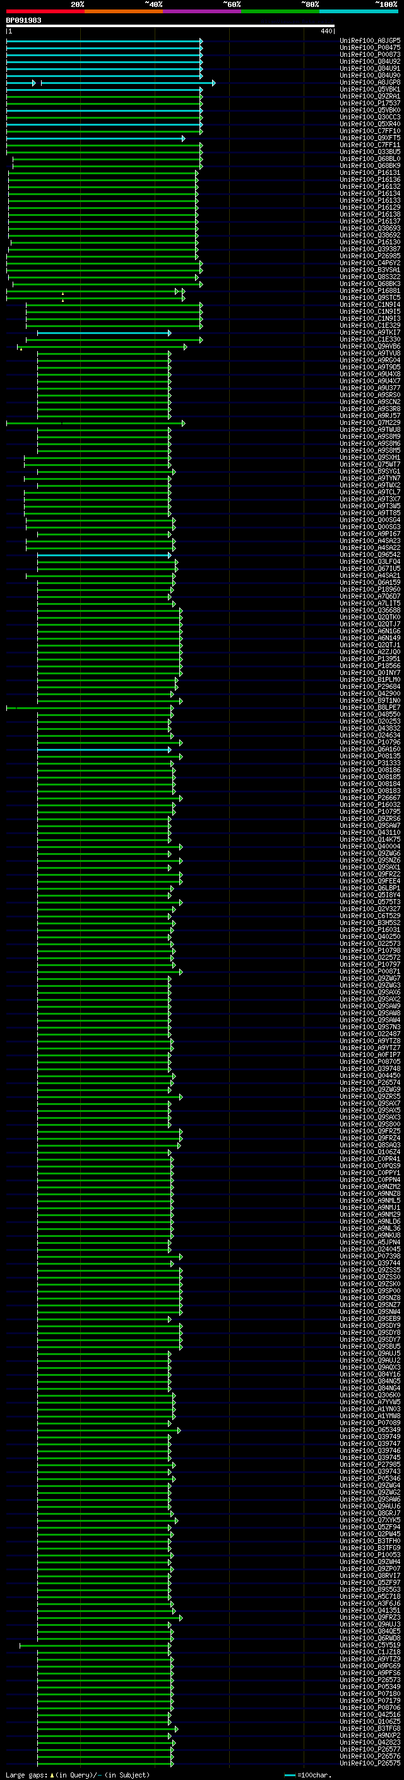Open hit UniRef100_Q5VBK1

370,89
